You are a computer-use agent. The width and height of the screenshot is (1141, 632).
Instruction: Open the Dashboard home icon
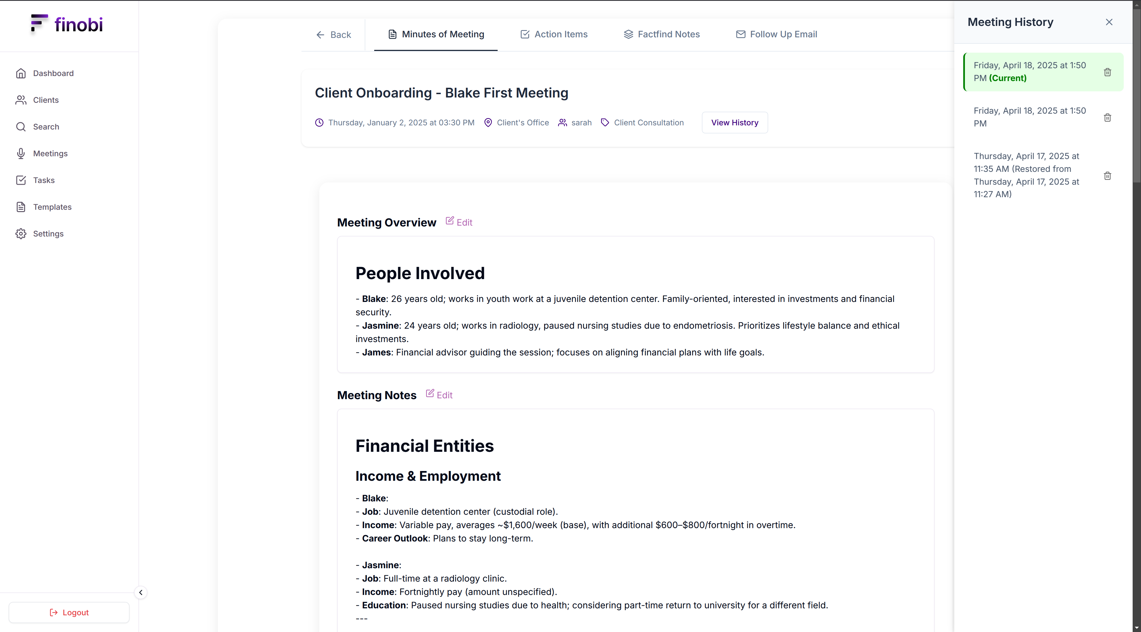coord(21,73)
